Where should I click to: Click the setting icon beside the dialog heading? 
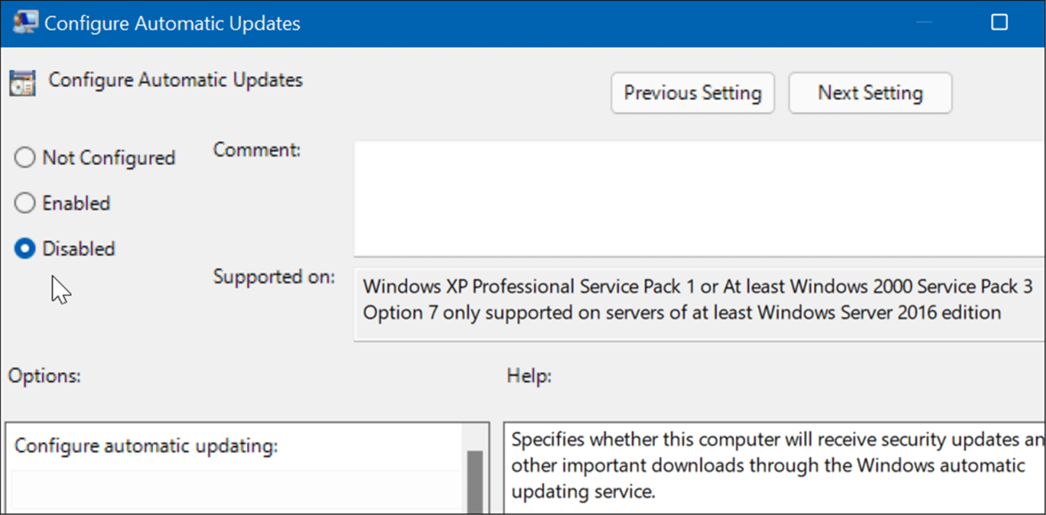(21, 83)
